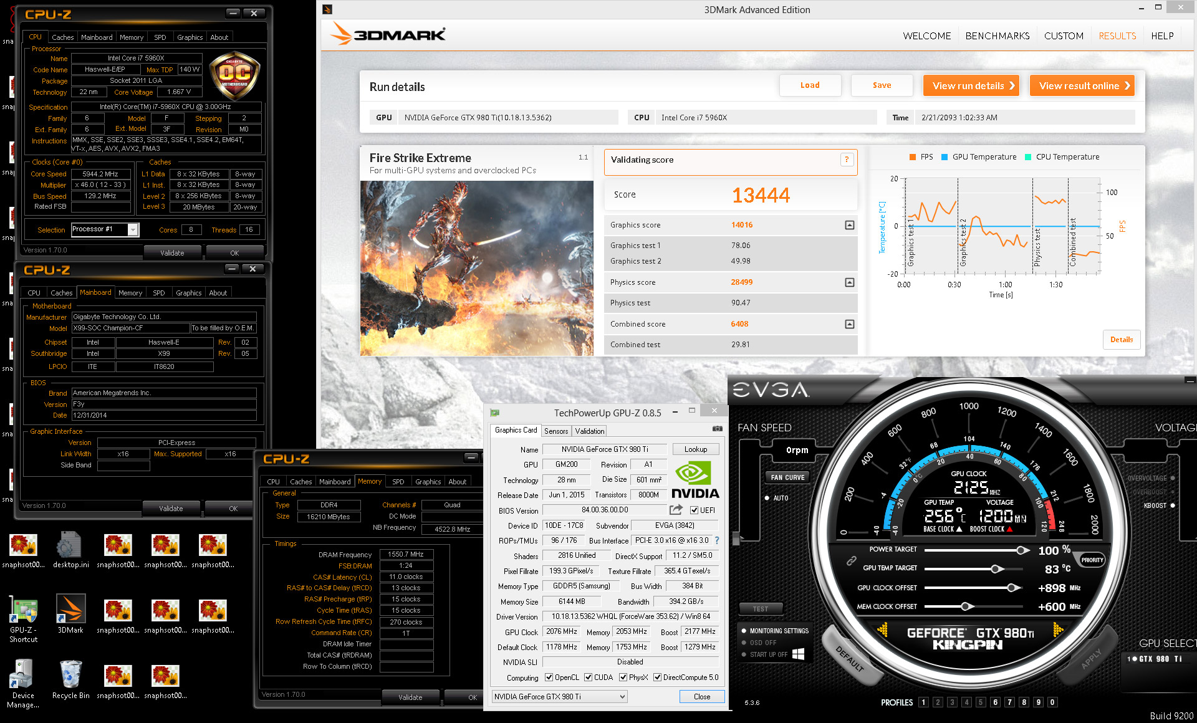The image size is (1197, 723).
Task: Toggle the UEFI checkbox in GPU-Z
Action: pos(694,510)
